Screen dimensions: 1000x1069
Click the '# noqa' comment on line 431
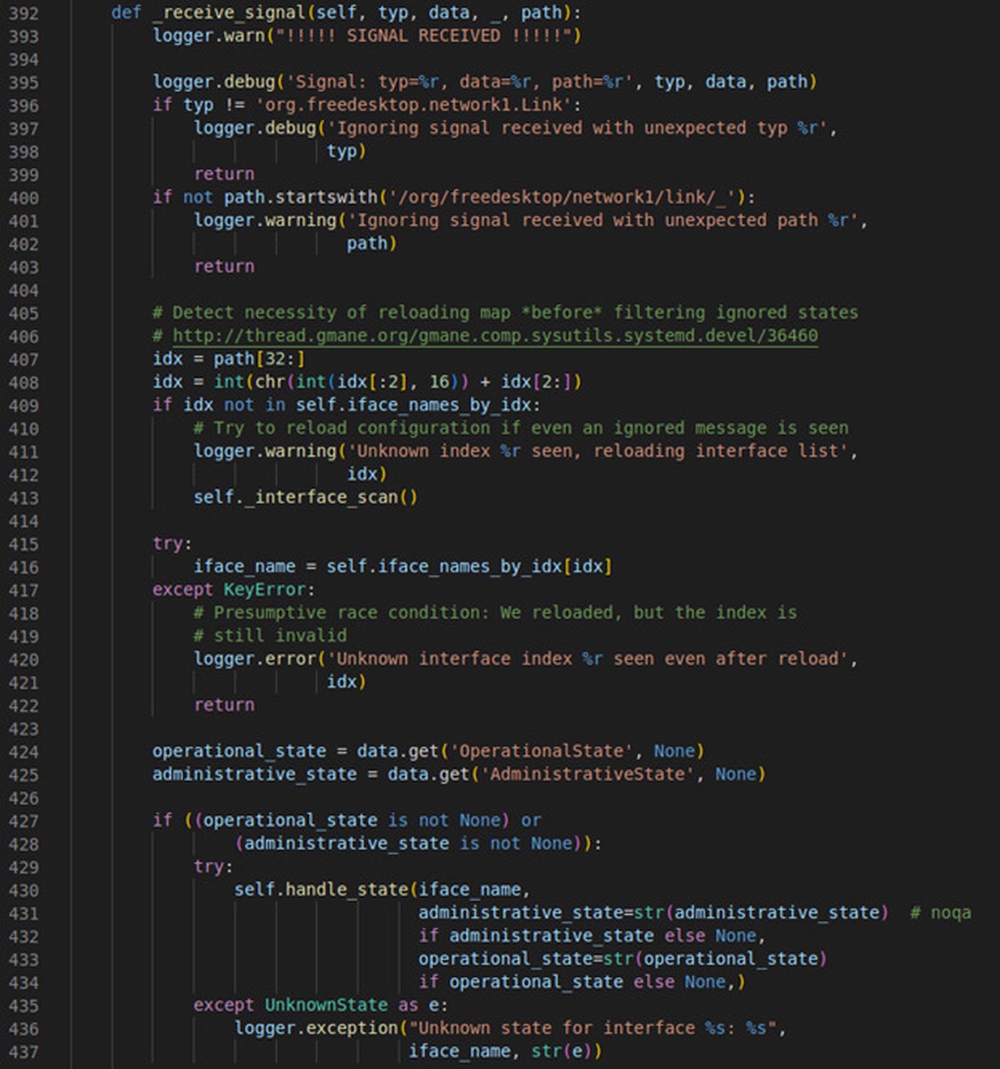(941, 913)
